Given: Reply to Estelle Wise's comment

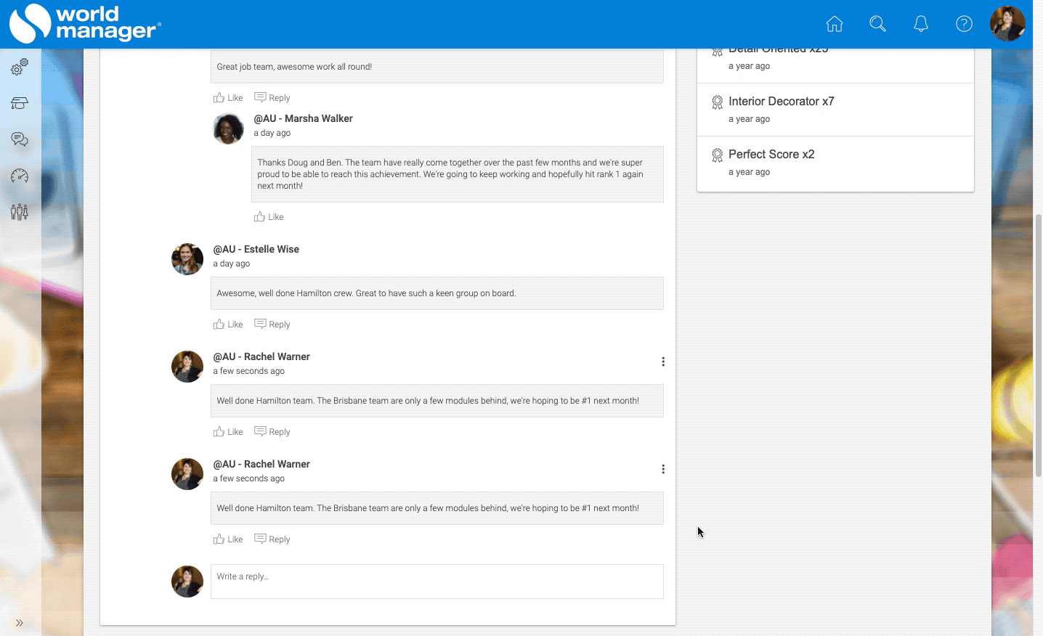Looking at the screenshot, I should pos(272,325).
